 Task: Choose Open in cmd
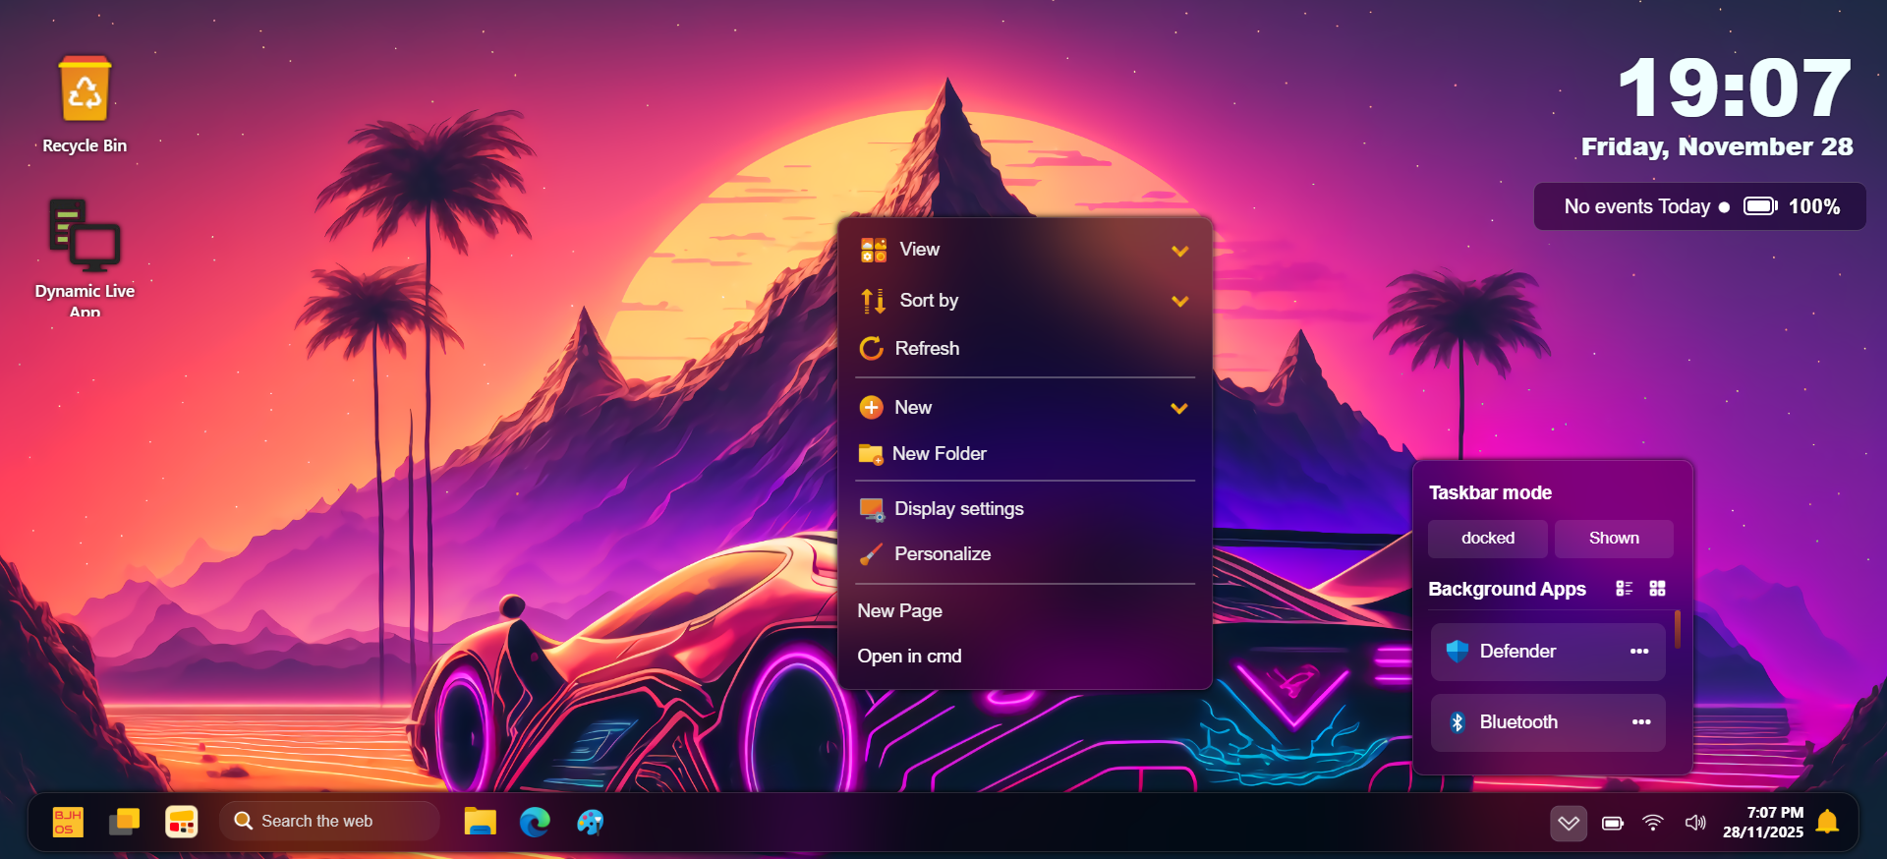[x=1025, y=657]
